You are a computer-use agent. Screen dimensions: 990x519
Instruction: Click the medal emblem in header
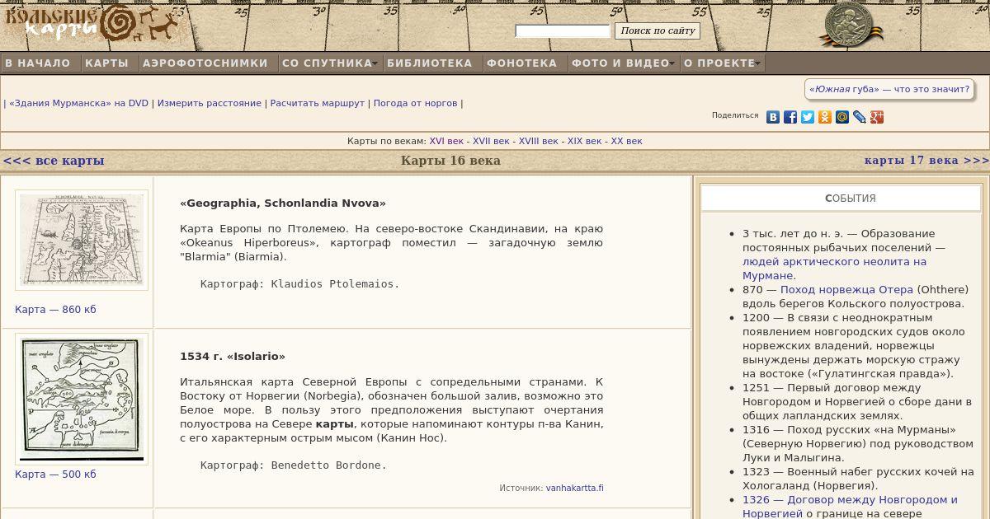pos(851,25)
